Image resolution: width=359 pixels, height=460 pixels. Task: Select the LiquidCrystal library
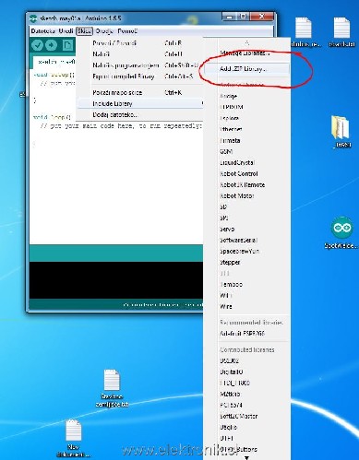coord(237,162)
